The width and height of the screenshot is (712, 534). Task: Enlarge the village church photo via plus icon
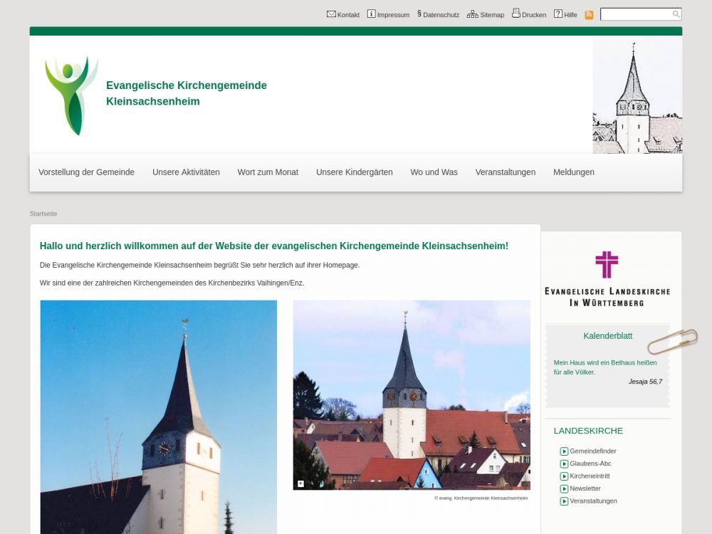click(x=300, y=483)
